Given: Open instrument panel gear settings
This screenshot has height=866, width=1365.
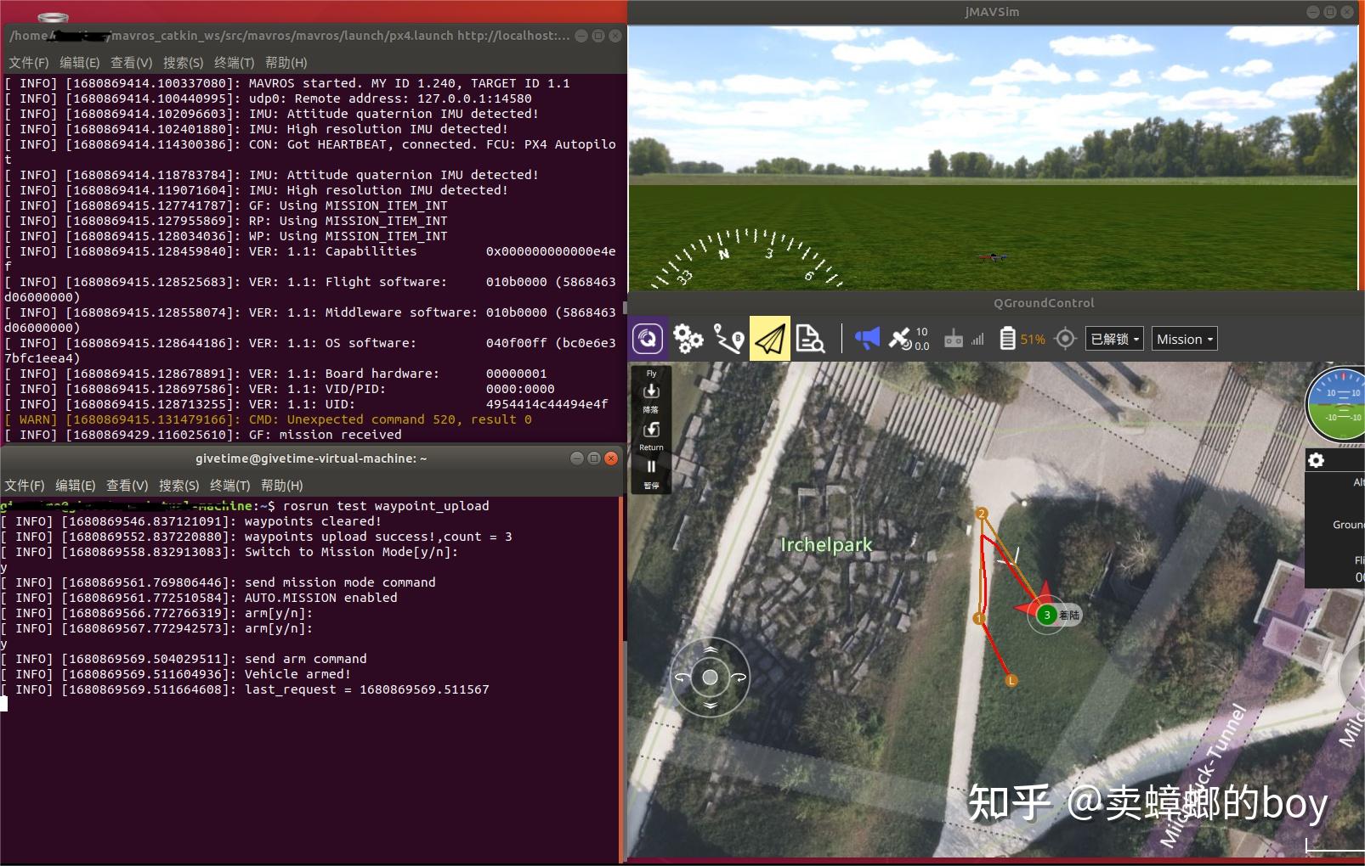Looking at the screenshot, I should click(1316, 460).
